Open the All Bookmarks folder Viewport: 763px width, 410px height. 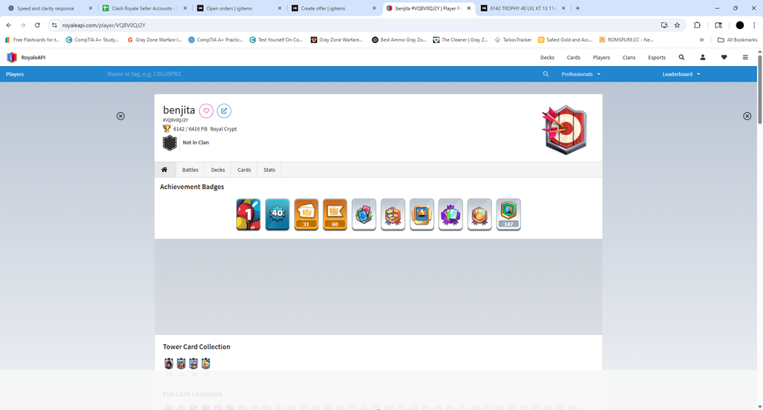tap(737, 40)
